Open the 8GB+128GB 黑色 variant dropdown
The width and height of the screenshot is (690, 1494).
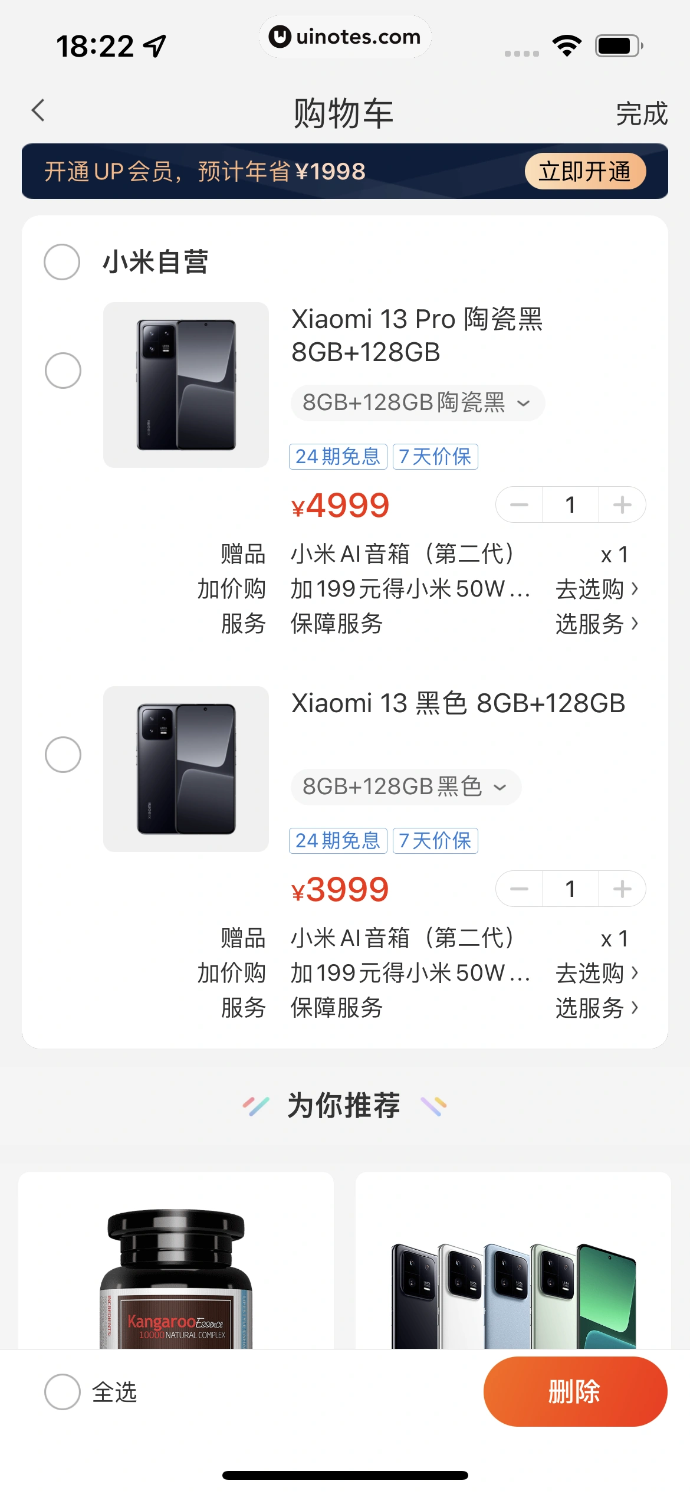point(405,787)
